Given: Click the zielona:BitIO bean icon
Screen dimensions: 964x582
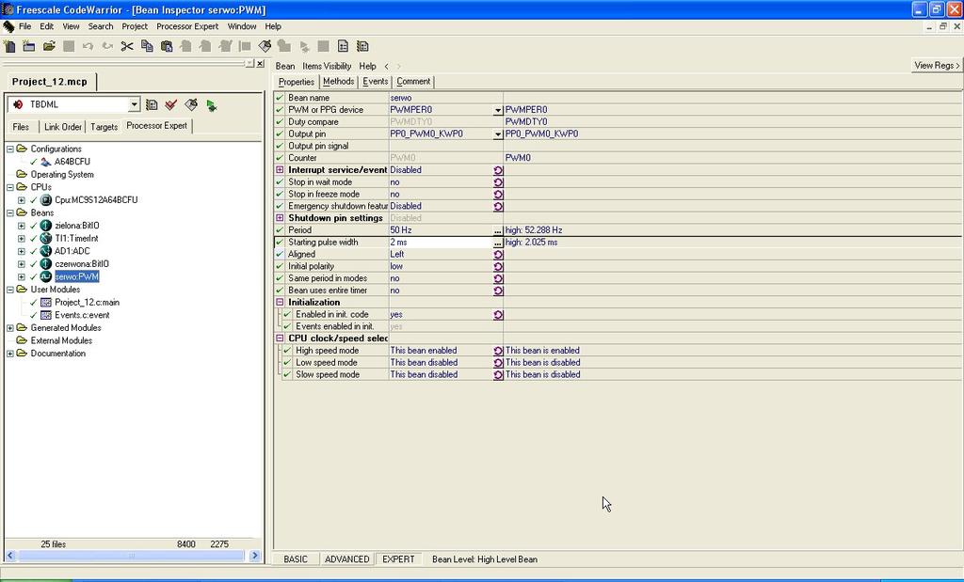Looking at the screenshot, I should [46, 226].
